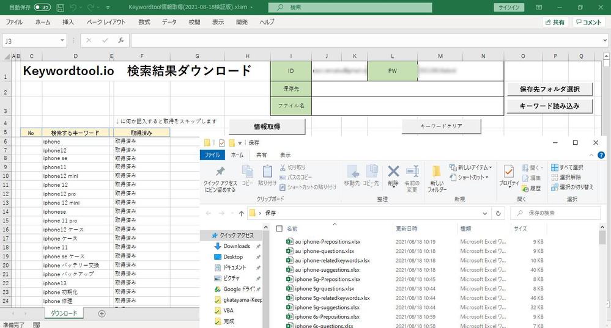Click the キーワード読み込み button

click(x=549, y=106)
